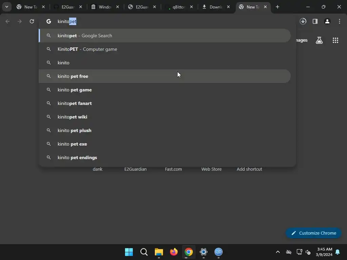Viewport: 347px width, 260px height.
Task: Open the dank shortcut
Action: (x=98, y=169)
